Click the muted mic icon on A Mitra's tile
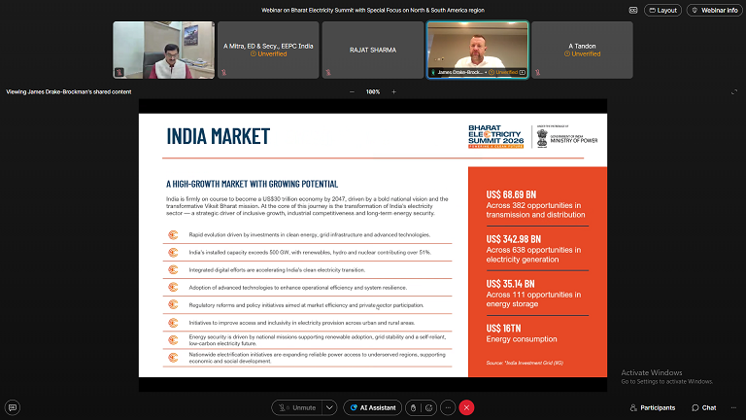This screenshot has width=746, height=420. [223, 73]
